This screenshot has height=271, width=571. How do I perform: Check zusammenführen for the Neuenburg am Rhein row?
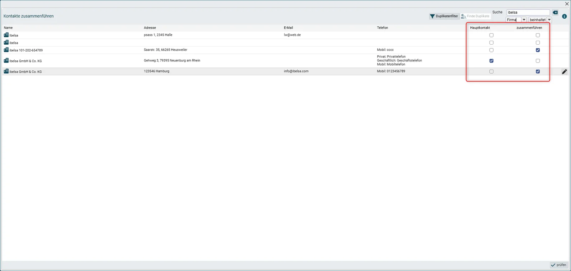538,61
